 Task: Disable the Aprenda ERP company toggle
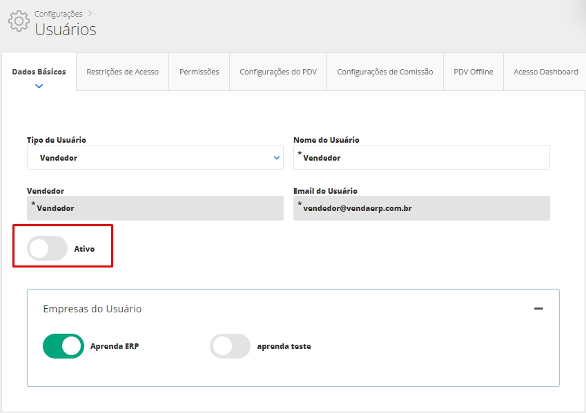(63, 346)
